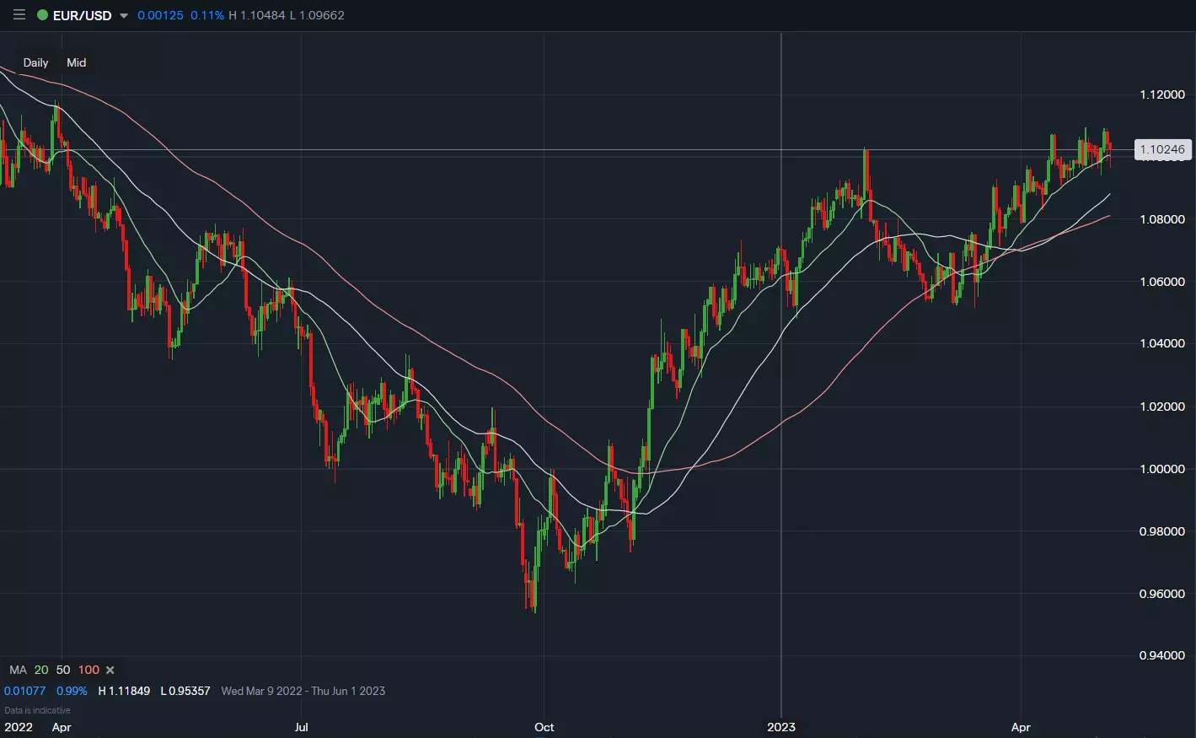This screenshot has width=1196, height=738.
Task: Click the 0.94000 price axis label
Action: point(1162,655)
